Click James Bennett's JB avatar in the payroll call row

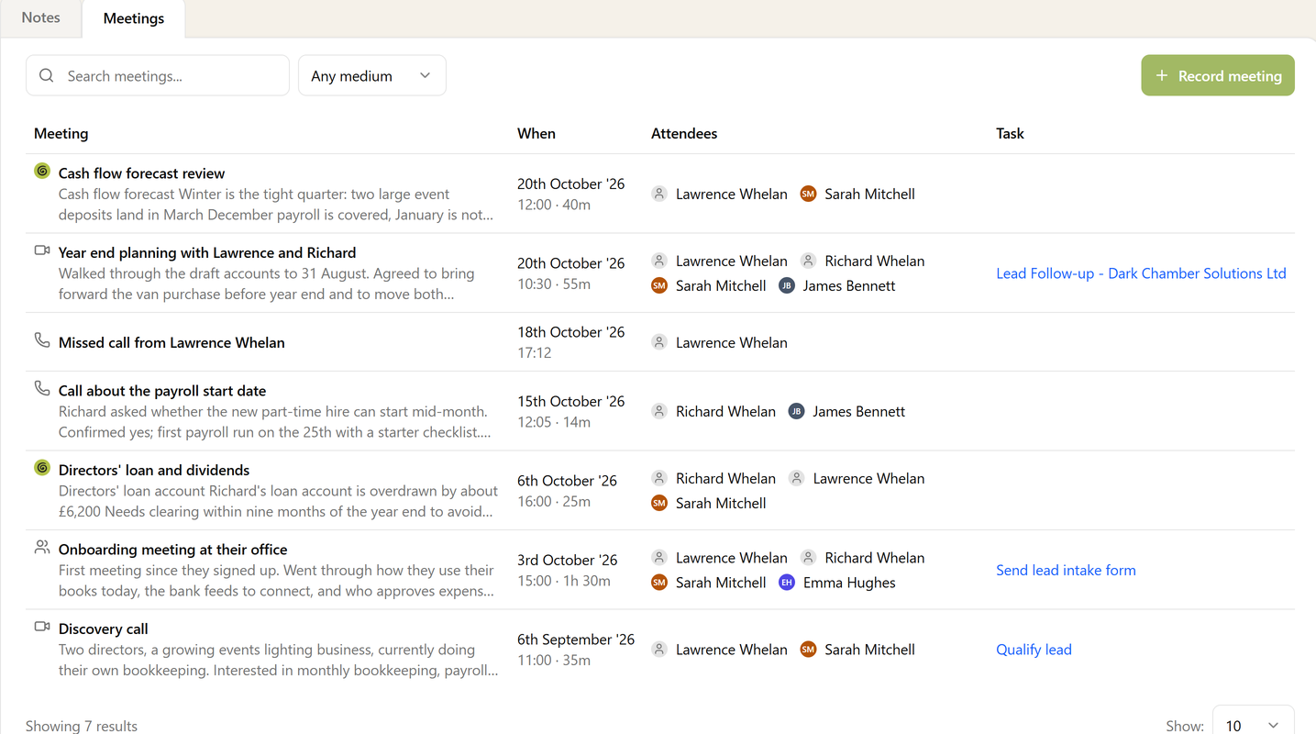(x=796, y=411)
